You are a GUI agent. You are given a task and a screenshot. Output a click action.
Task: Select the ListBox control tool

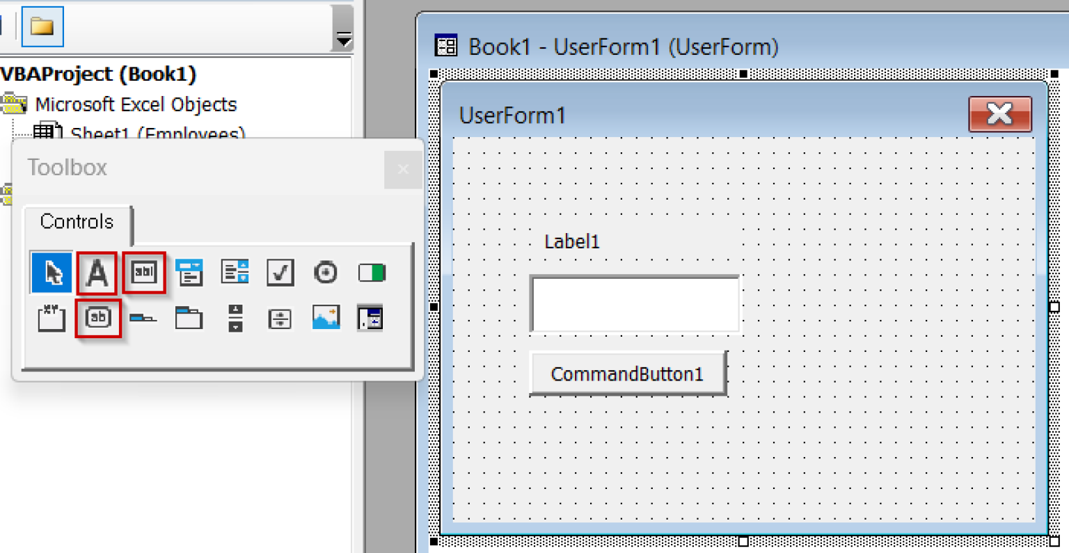[235, 273]
